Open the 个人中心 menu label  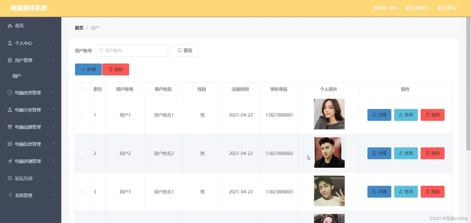(24, 43)
